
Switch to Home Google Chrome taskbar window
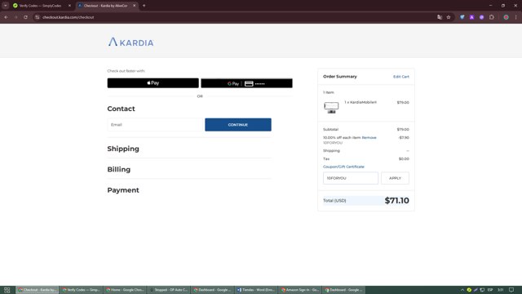pos(125,290)
